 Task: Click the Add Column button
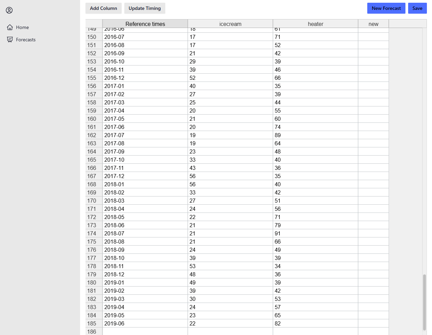pyautogui.click(x=104, y=8)
